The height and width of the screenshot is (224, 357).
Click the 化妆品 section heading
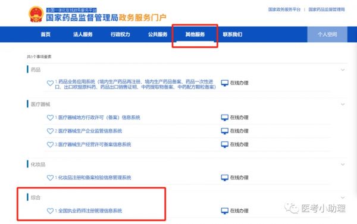tap(38, 165)
